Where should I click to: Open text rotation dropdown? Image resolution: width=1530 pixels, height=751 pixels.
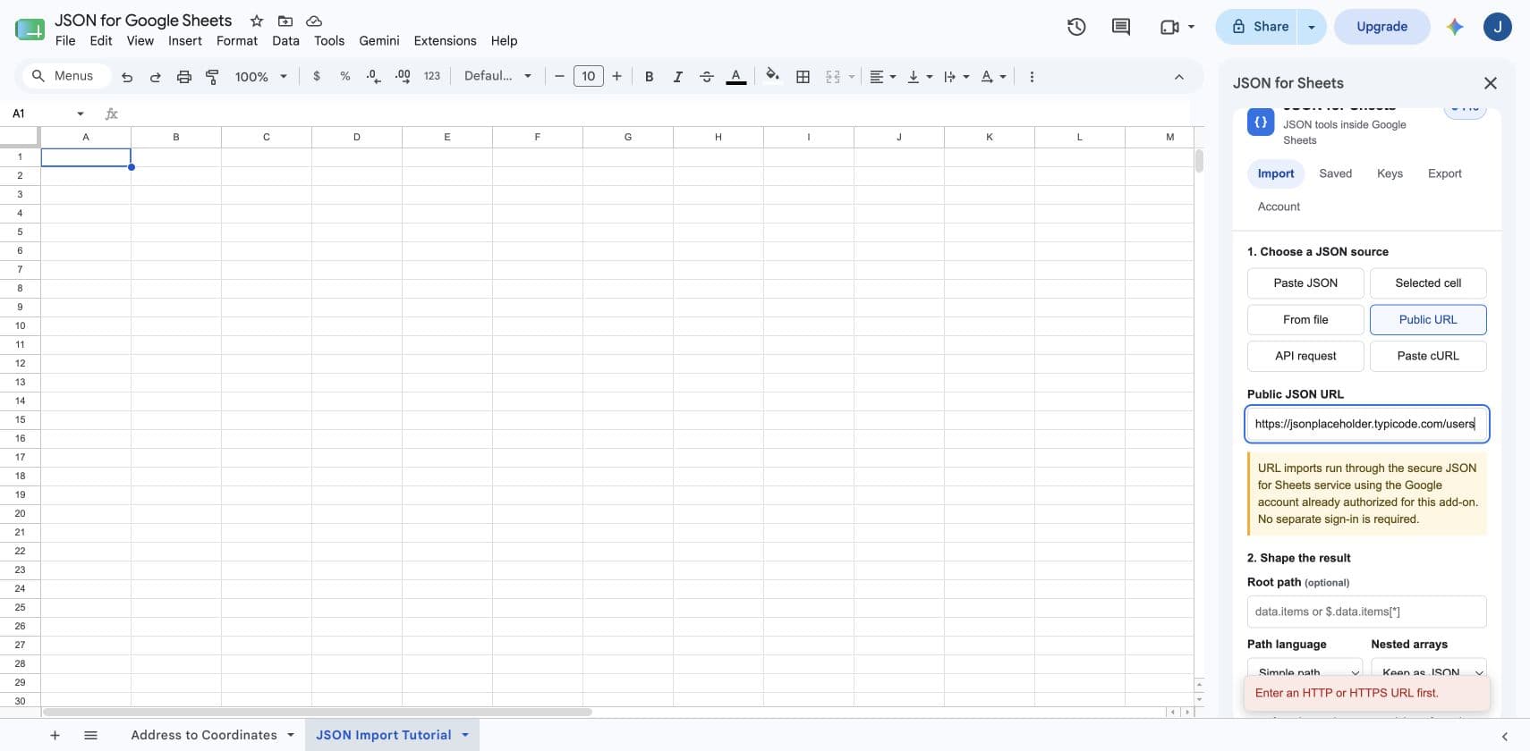993,76
